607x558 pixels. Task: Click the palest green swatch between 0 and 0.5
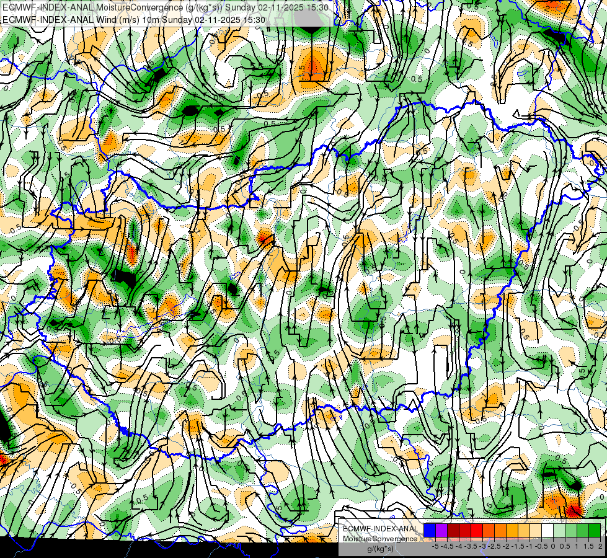click(x=559, y=531)
